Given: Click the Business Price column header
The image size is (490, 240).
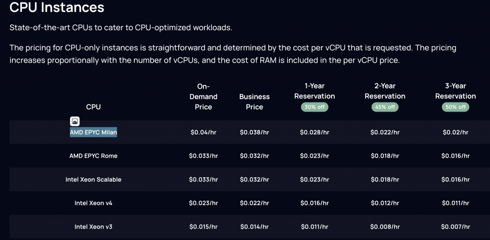Looking at the screenshot, I should [x=255, y=102].
